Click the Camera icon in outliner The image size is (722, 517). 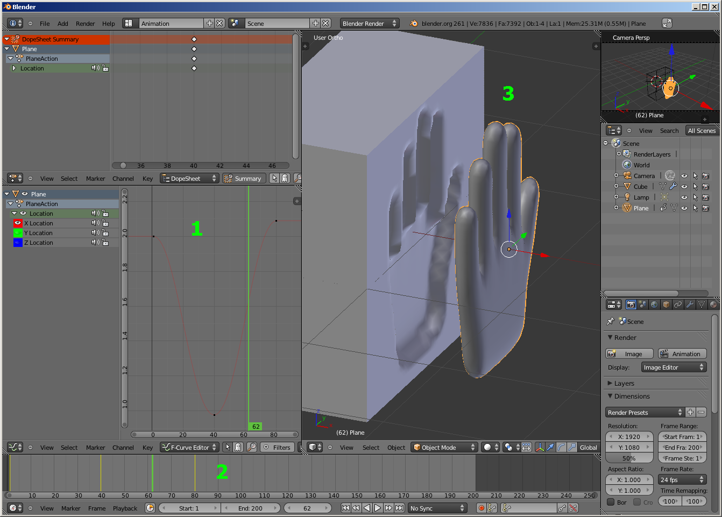pyautogui.click(x=627, y=176)
